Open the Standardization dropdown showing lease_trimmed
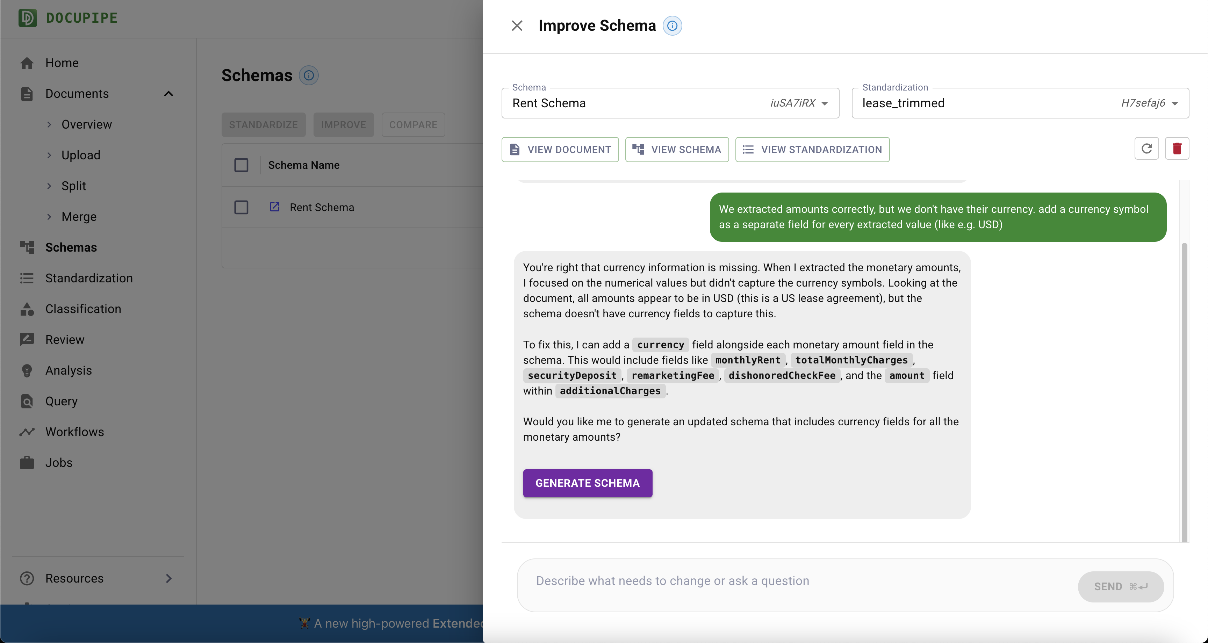Viewport: 1208px width, 643px height. tap(1020, 103)
